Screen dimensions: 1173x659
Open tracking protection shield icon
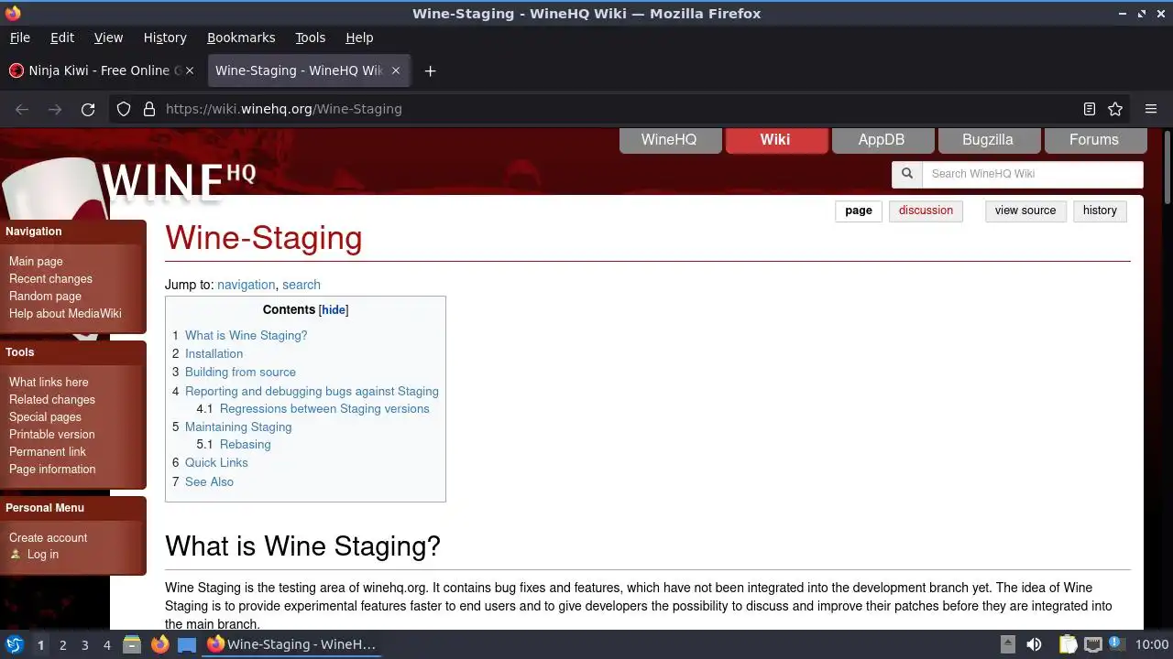[124, 109]
